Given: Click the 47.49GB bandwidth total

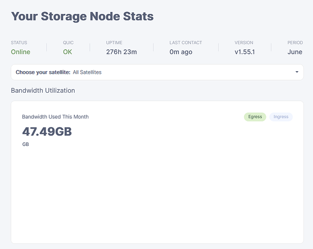Looking at the screenshot, I should point(47,131).
